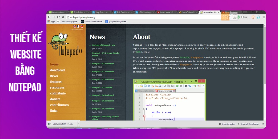Click Save All icon in Notepad++ screenshot
The image size is (278, 139).
point(149,86)
